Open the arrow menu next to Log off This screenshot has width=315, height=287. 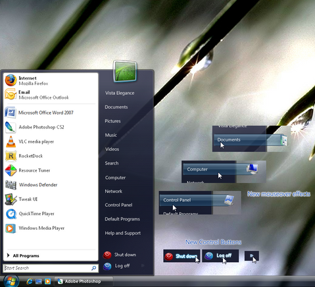(x=143, y=266)
